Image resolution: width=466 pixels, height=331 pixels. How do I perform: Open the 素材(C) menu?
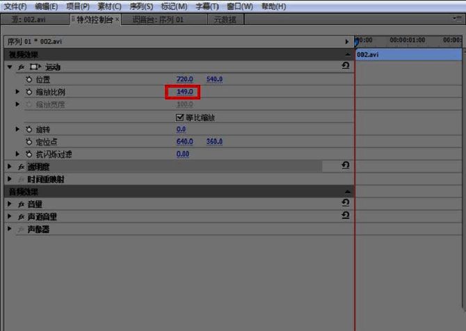tap(109, 6)
